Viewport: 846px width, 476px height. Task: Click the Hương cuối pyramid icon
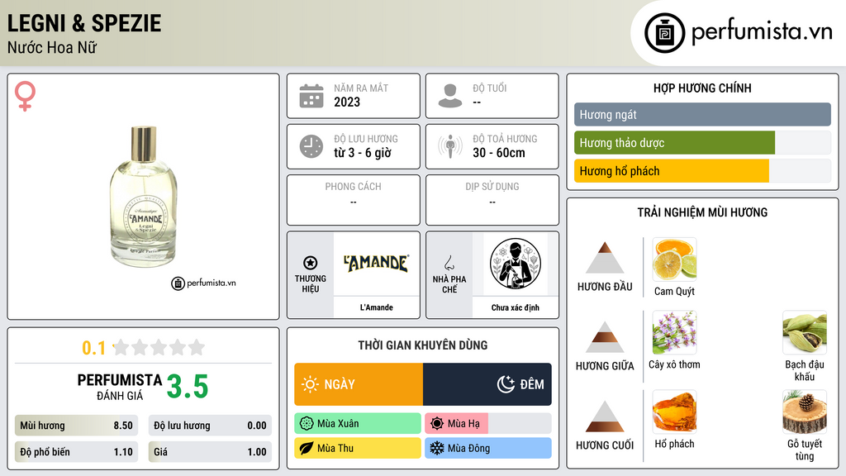pyautogui.click(x=605, y=416)
